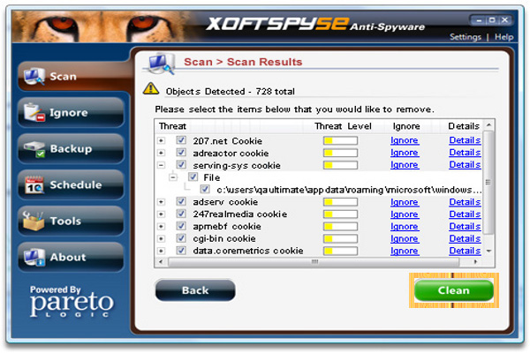Uncheck the adserv cookie checkbox
530x353 pixels.
(x=181, y=202)
